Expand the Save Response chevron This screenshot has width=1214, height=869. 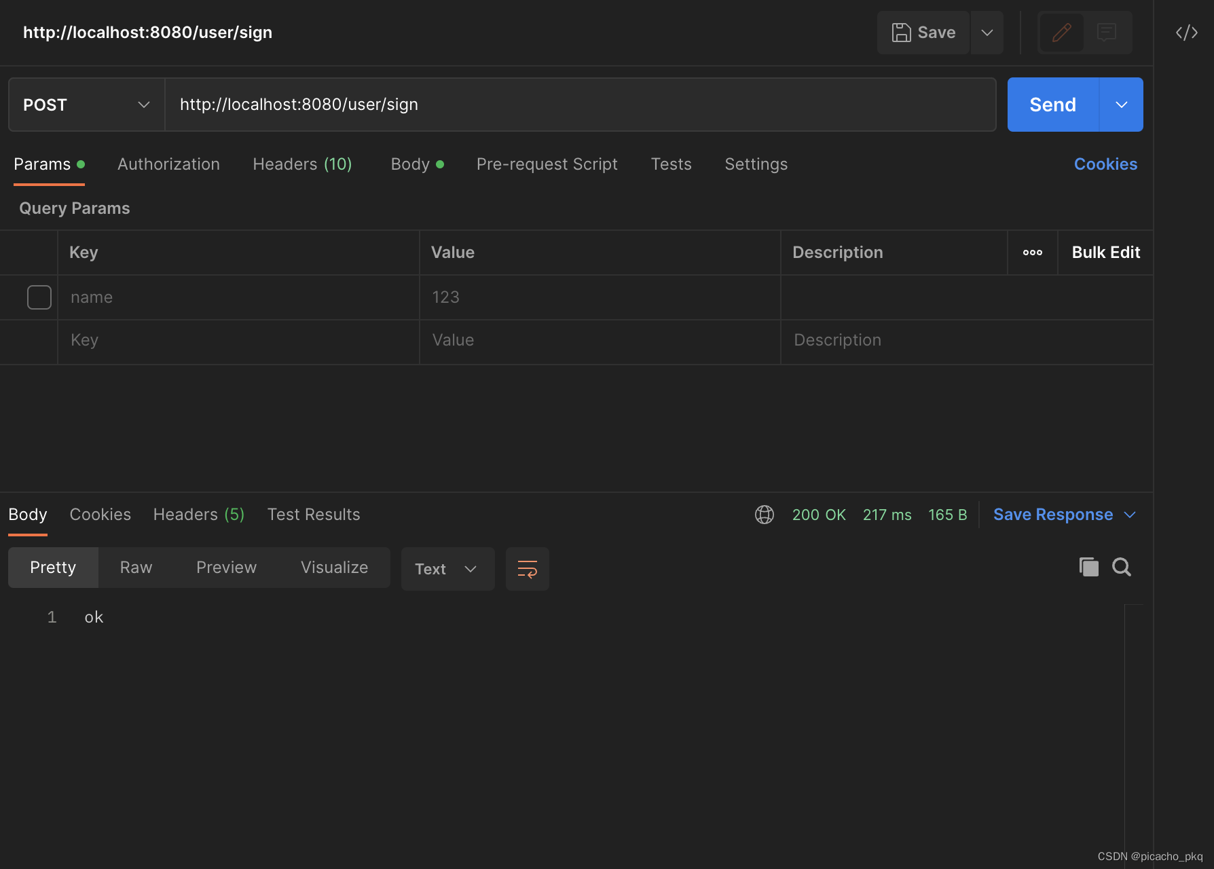click(1130, 515)
